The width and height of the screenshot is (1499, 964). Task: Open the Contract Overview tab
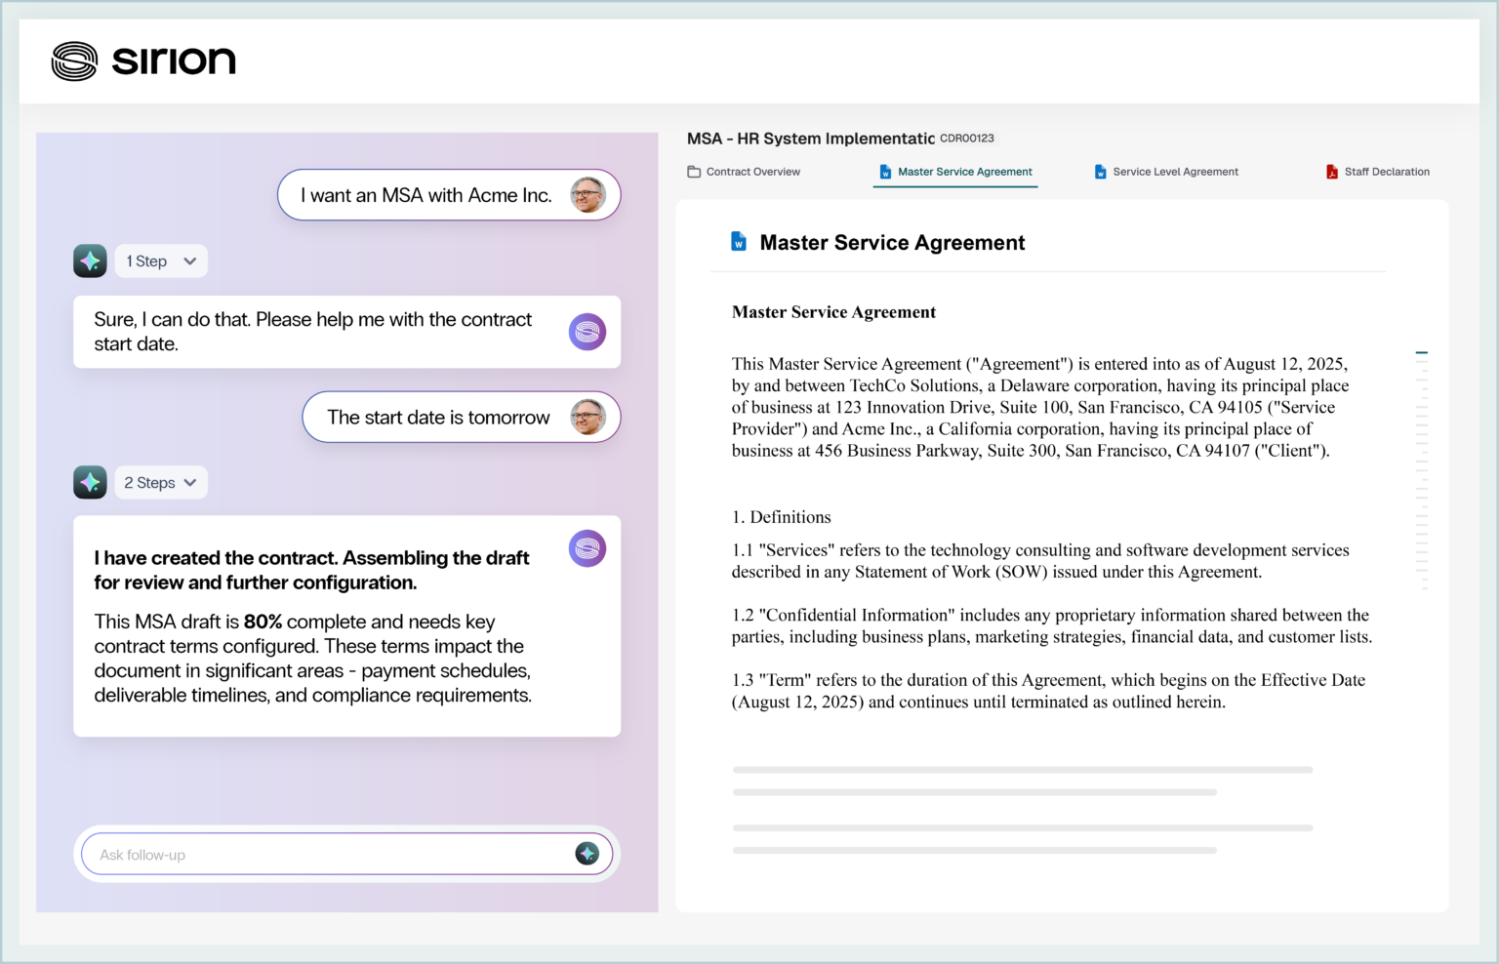pos(744,172)
